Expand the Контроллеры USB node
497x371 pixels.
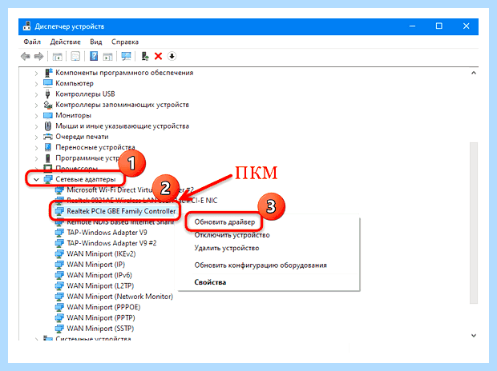pyautogui.click(x=36, y=94)
